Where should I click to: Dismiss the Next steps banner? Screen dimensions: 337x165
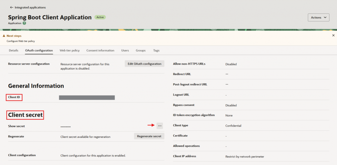click(333, 35)
